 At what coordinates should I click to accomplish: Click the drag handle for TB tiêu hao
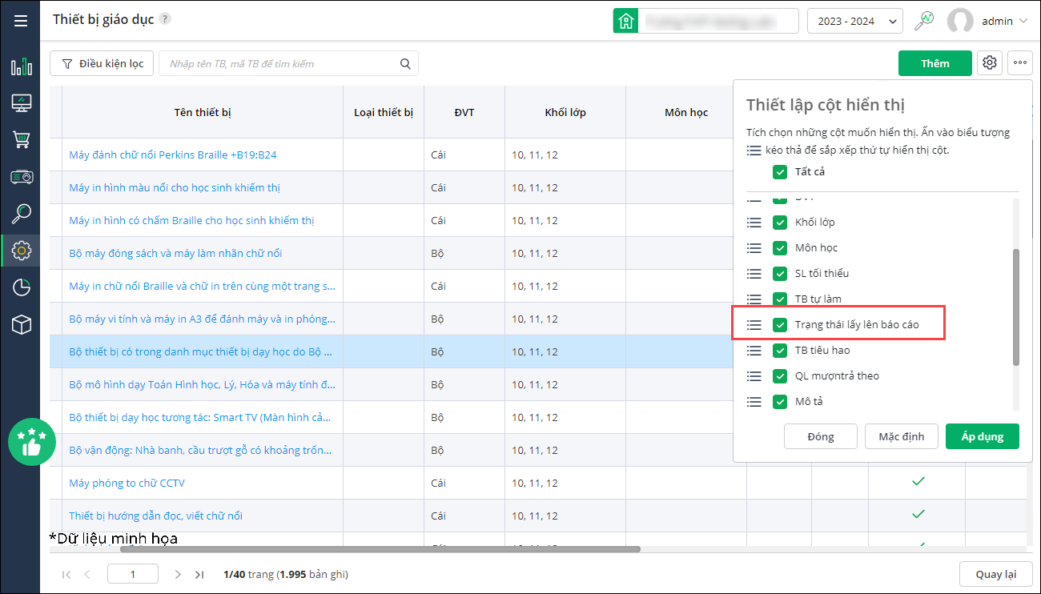point(754,351)
